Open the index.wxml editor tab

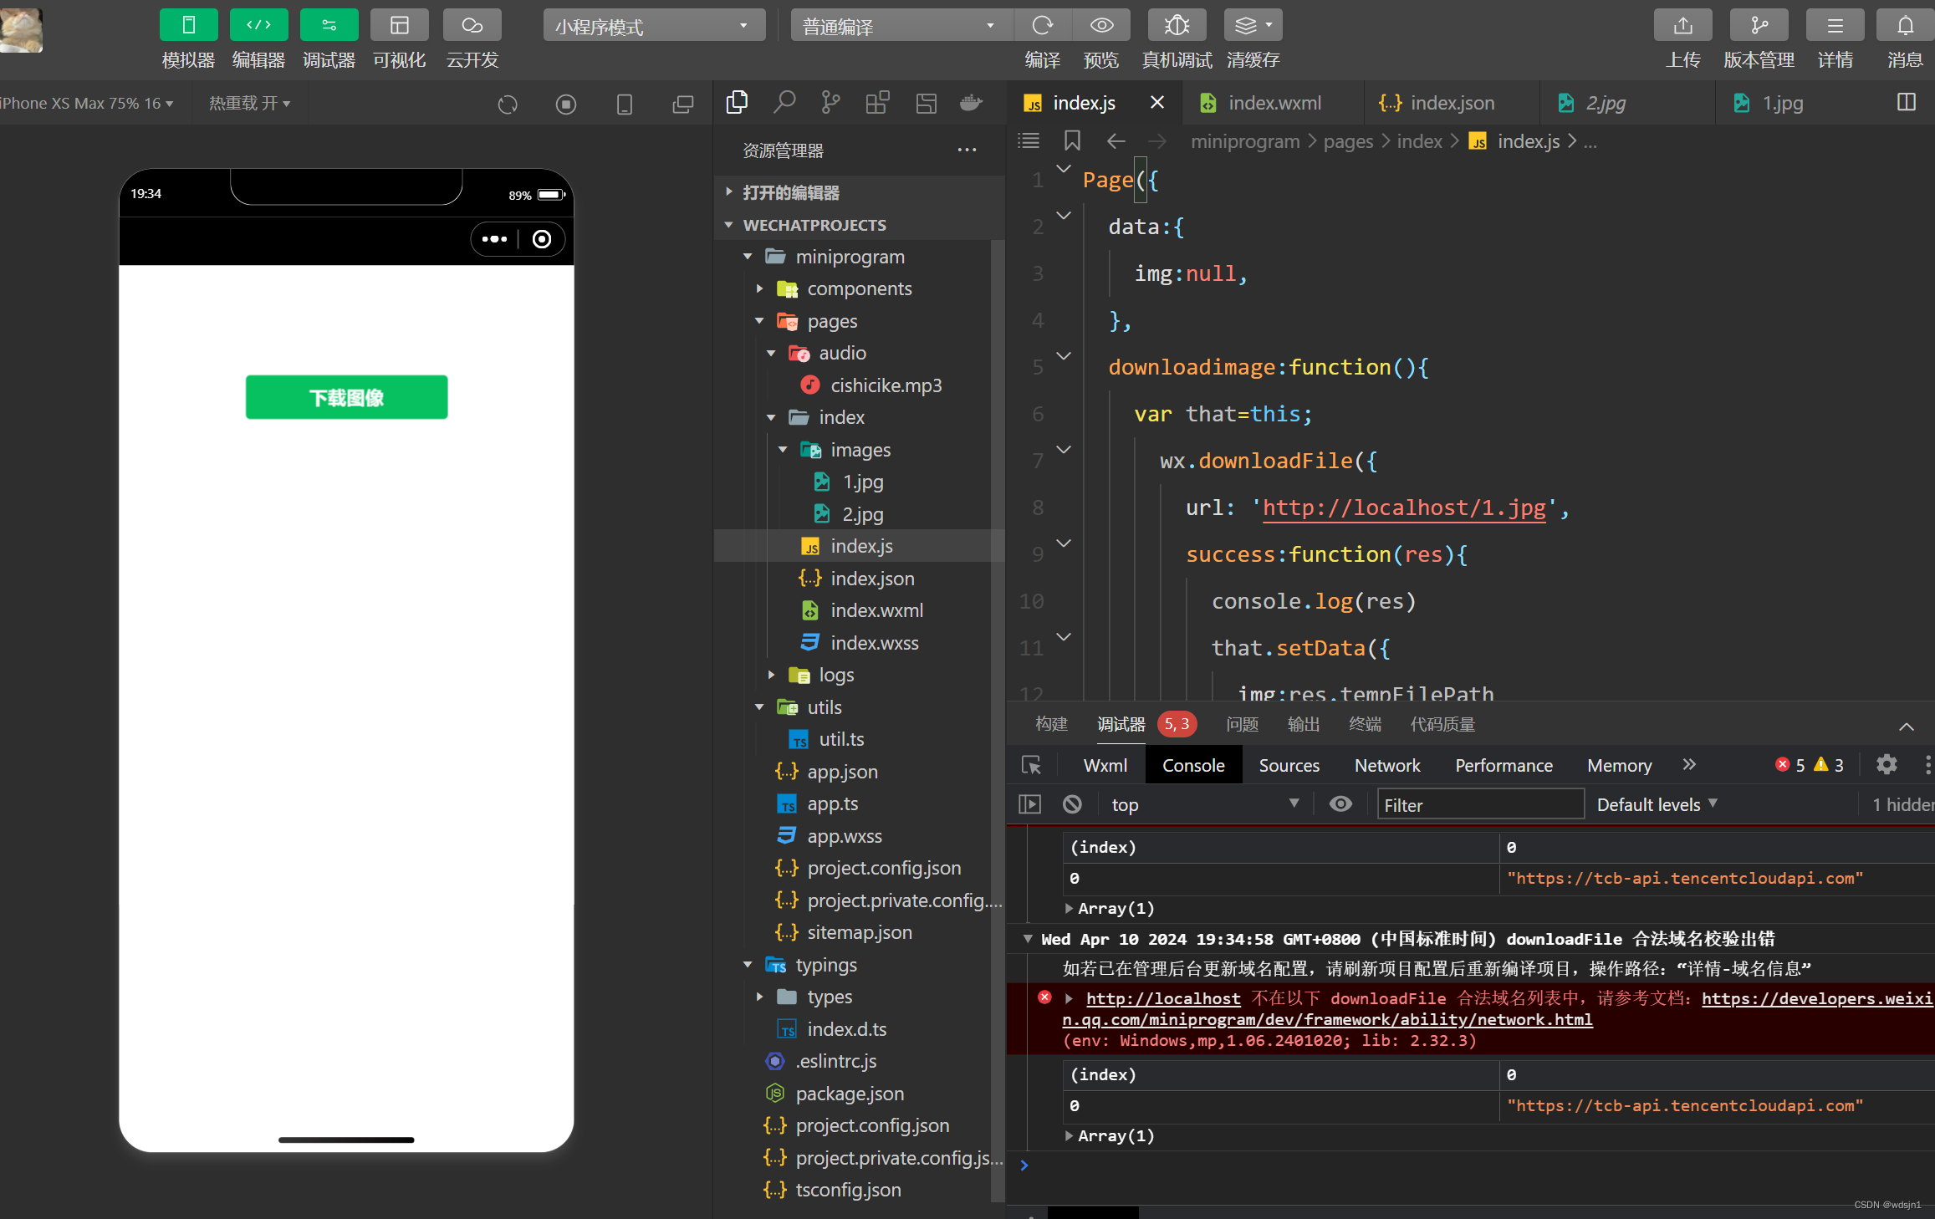point(1274,103)
